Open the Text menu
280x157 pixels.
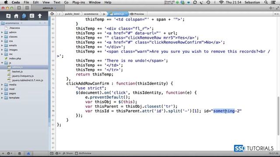(x=57, y=2)
